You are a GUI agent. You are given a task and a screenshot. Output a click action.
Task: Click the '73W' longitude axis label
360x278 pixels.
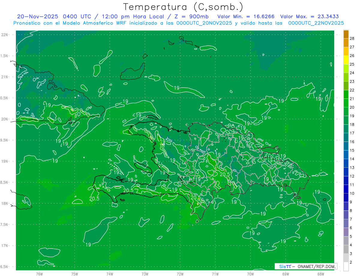(145, 274)
